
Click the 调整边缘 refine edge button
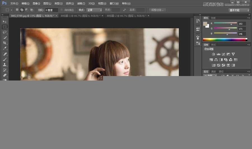pyautogui.click(x=157, y=10)
